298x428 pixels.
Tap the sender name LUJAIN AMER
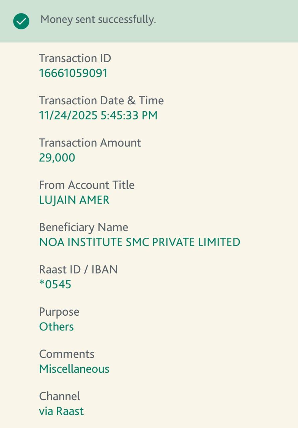pyautogui.click(x=74, y=200)
